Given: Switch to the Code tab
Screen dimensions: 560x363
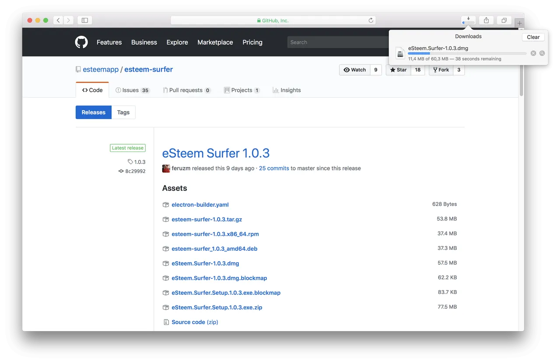Looking at the screenshot, I should tap(92, 90).
